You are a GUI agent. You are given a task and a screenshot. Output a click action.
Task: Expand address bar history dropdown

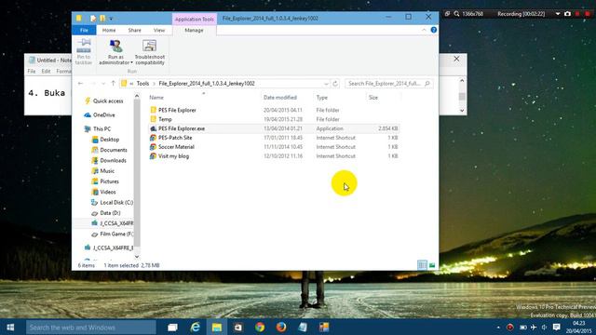tap(326, 84)
